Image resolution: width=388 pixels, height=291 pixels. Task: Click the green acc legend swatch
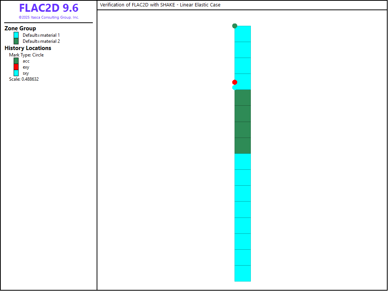click(x=16, y=61)
